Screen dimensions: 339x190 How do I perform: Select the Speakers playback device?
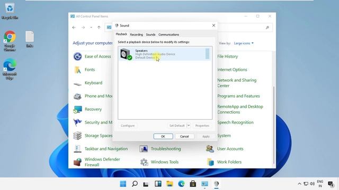(165, 54)
